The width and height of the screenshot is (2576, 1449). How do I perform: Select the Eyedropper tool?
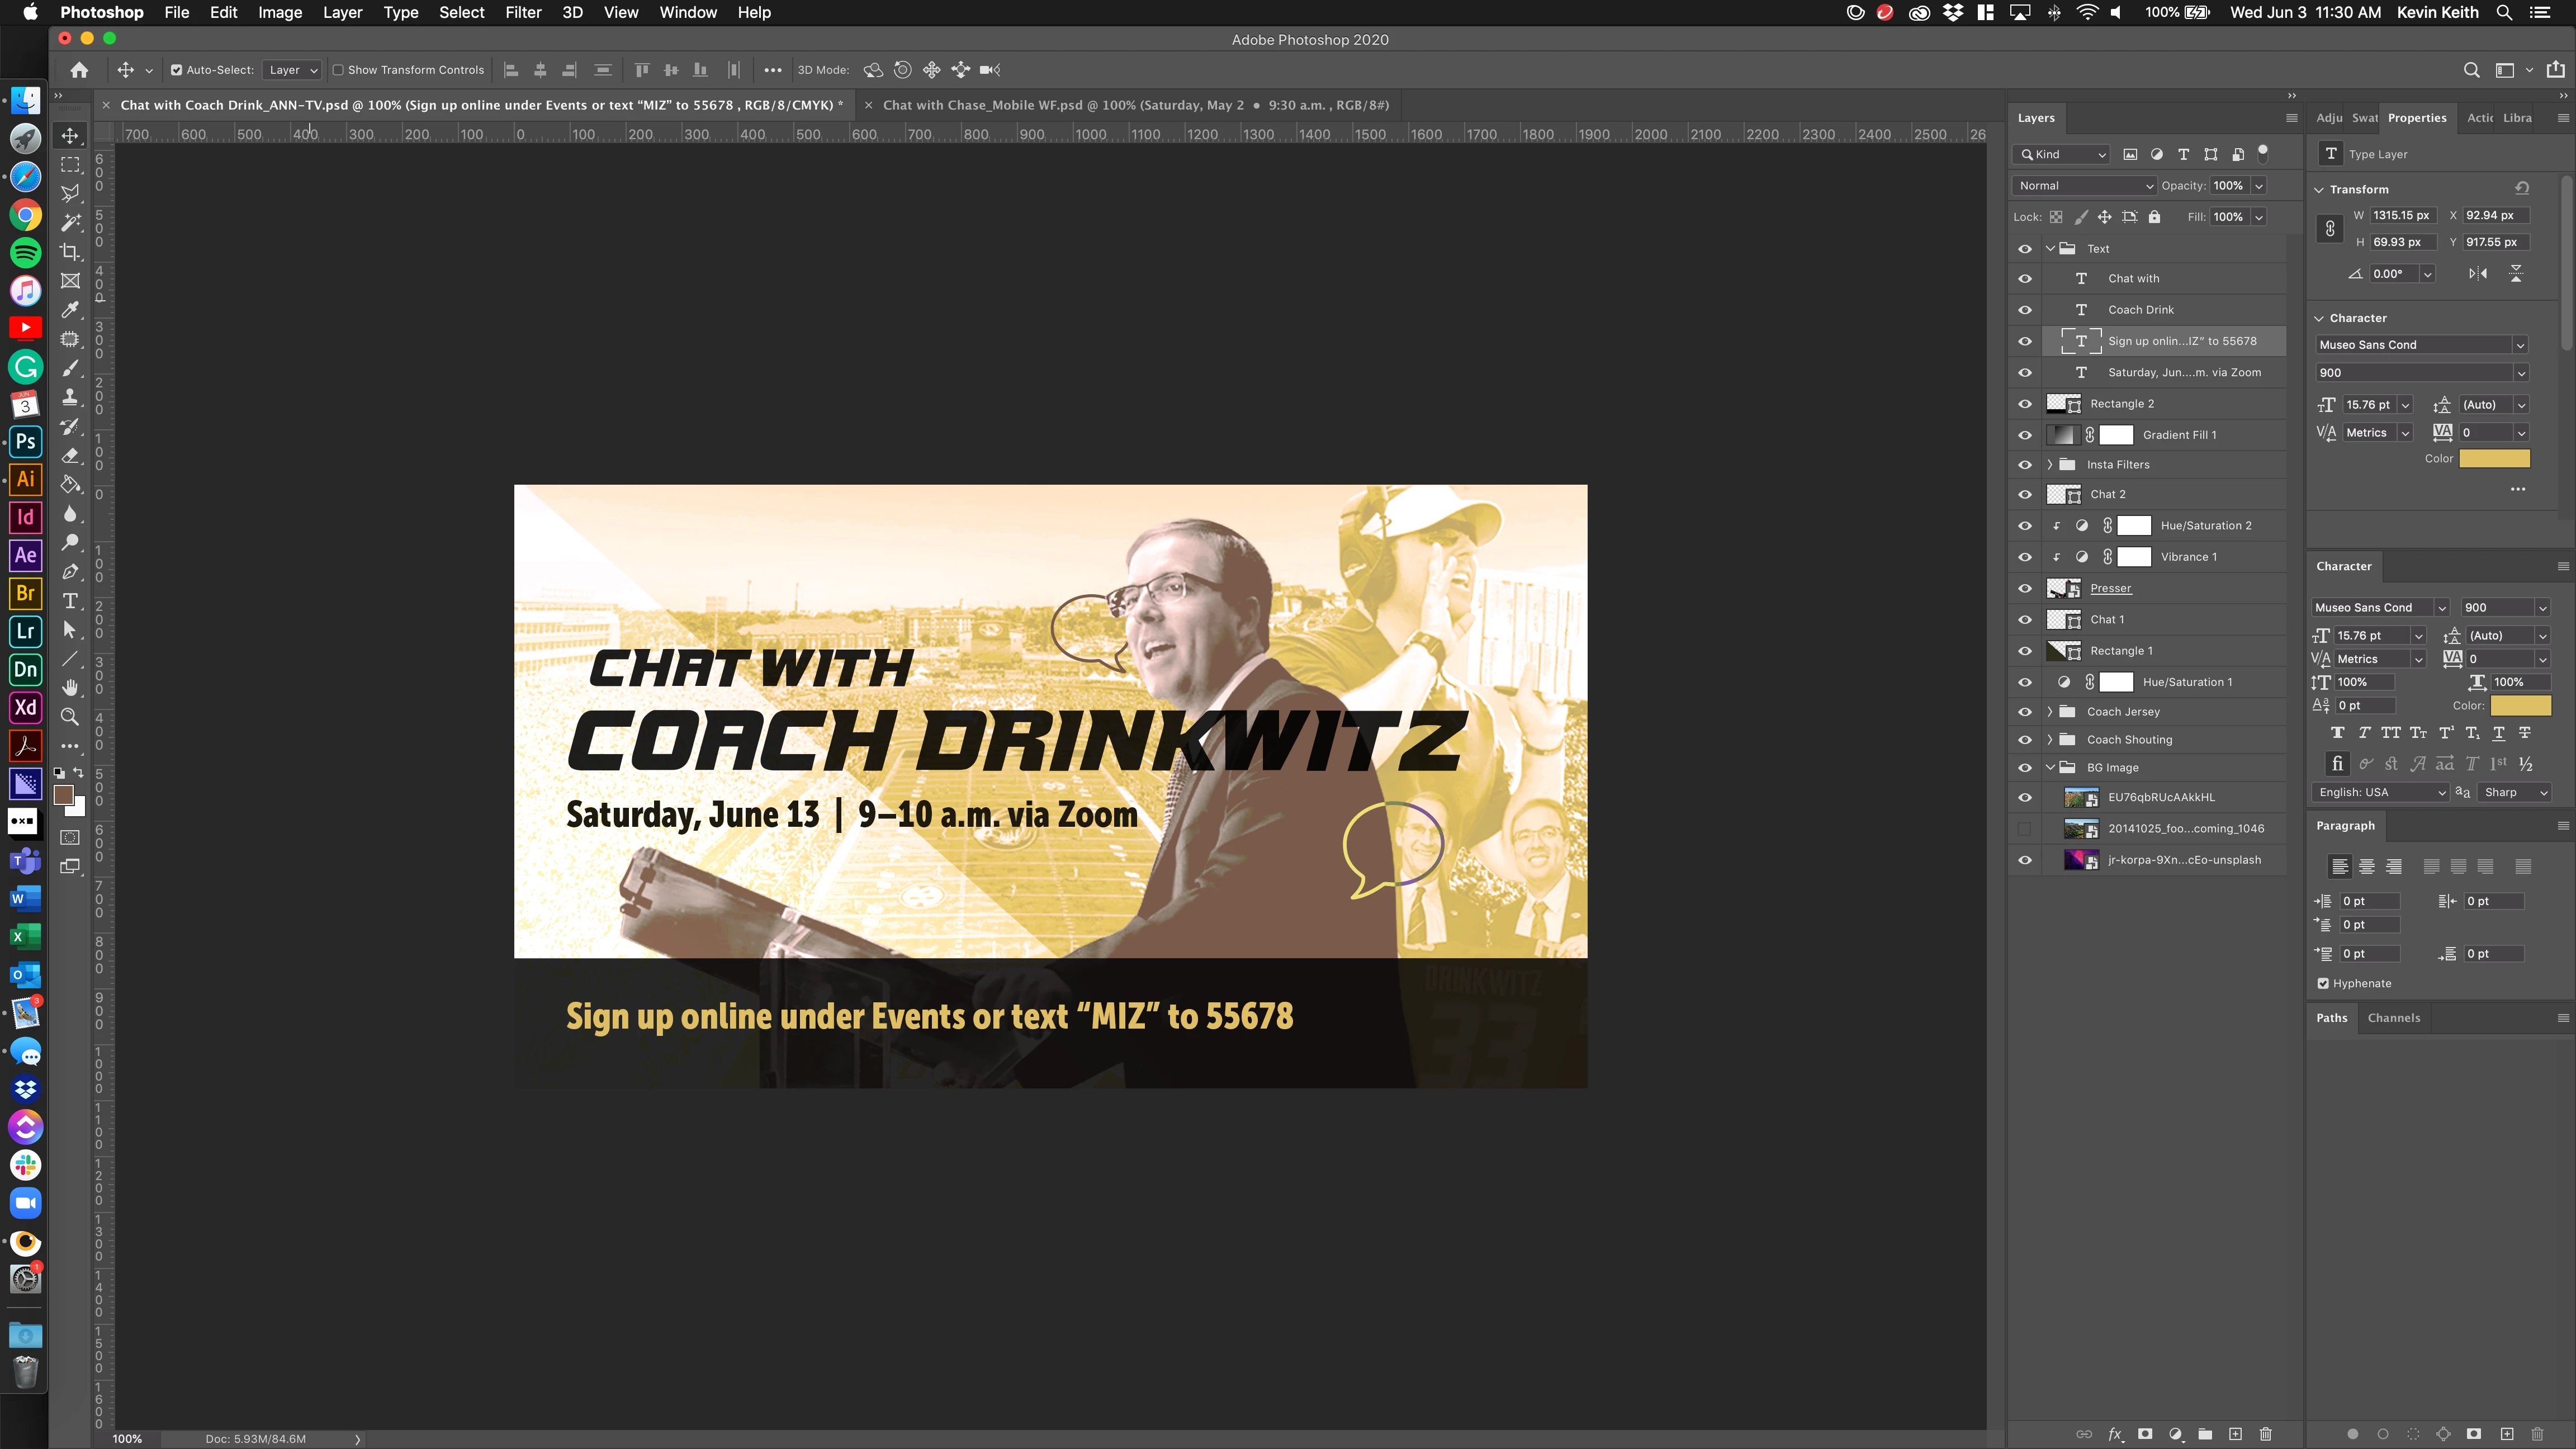click(x=70, y=310)
